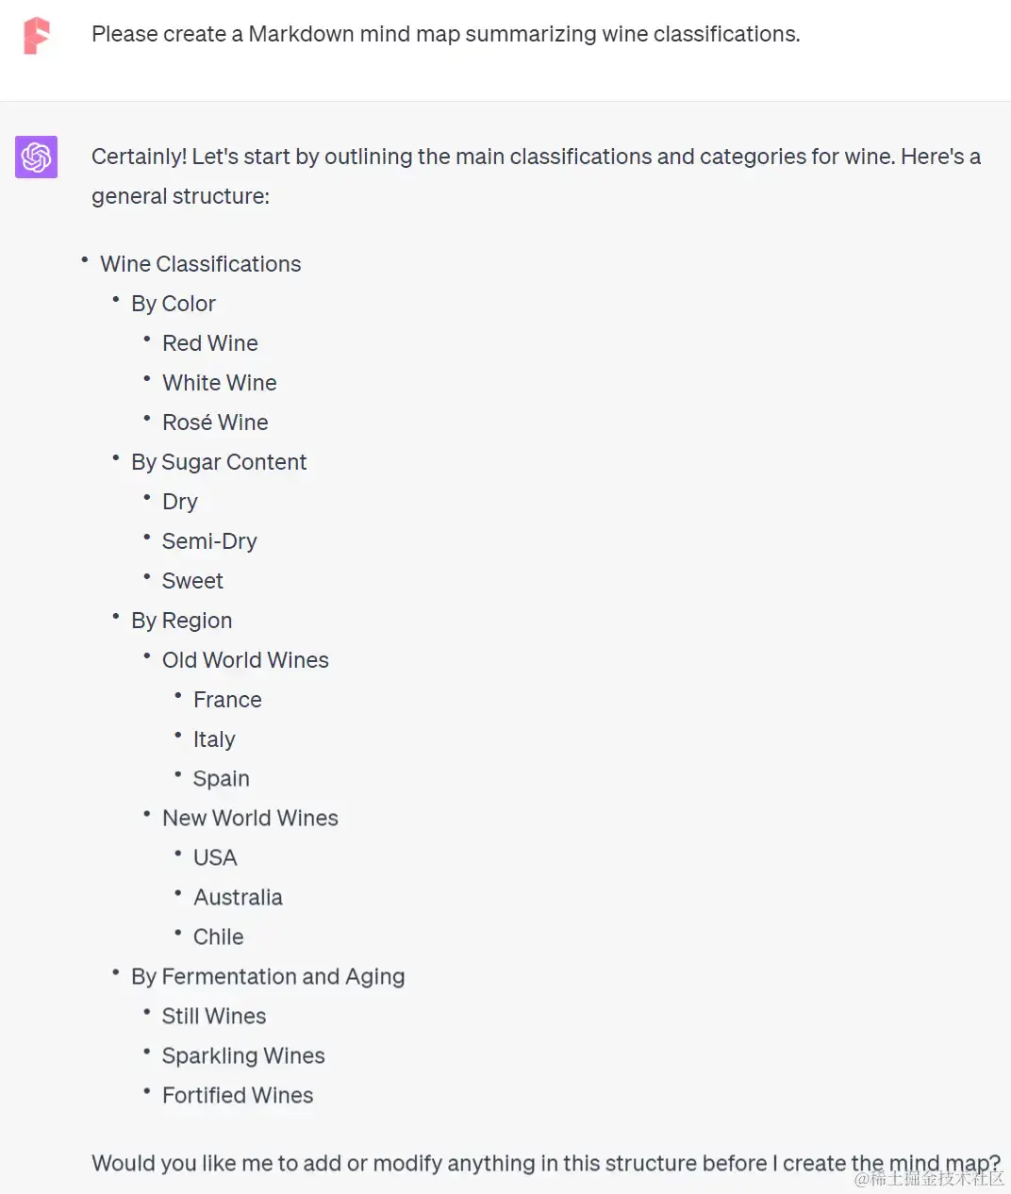Viewport: 1011px width, 1194px height.
Task: Click the closing "Would you like me" question
Action: click(x=545, y=1163)
